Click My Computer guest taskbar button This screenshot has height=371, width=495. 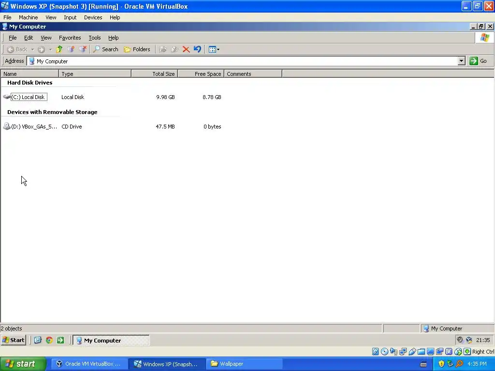pos(111,341)
